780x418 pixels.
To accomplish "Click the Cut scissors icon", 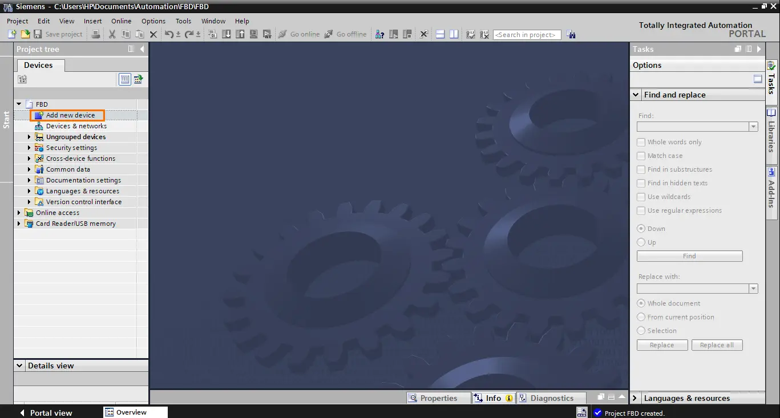I will (x=112, y=34).
